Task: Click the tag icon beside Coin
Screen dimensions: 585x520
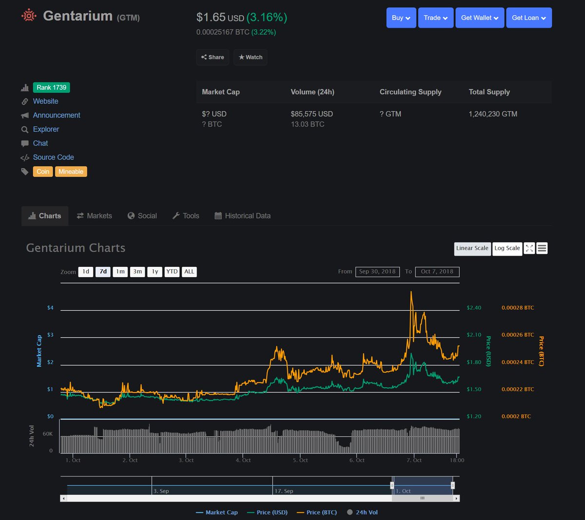Action: point(24,172)
